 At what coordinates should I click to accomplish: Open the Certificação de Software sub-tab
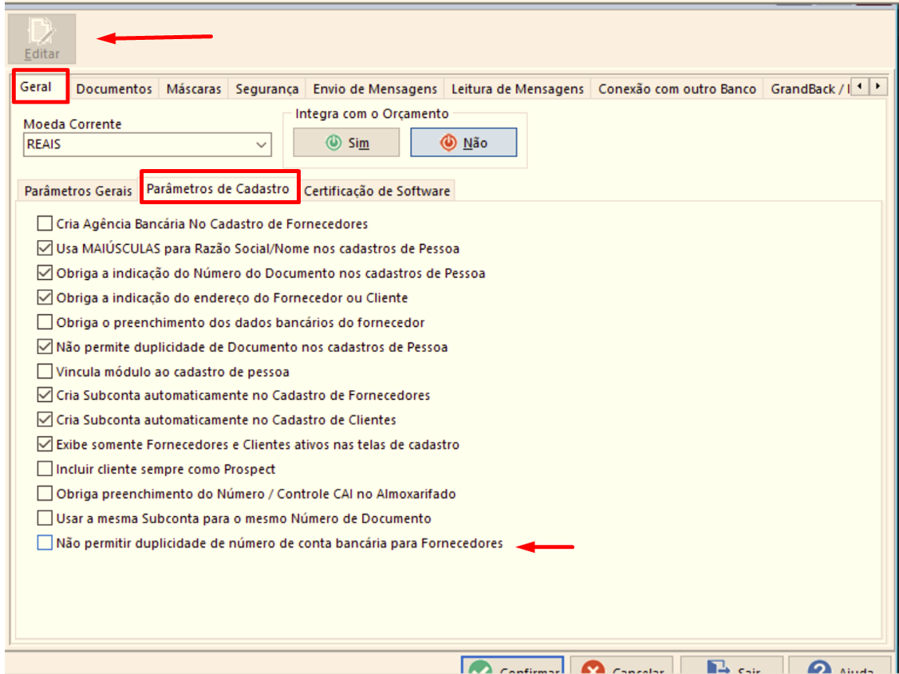pyautogui.click(x=377, y=191)
